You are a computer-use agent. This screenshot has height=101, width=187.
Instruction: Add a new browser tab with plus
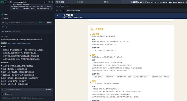click(x=67, y=6)
